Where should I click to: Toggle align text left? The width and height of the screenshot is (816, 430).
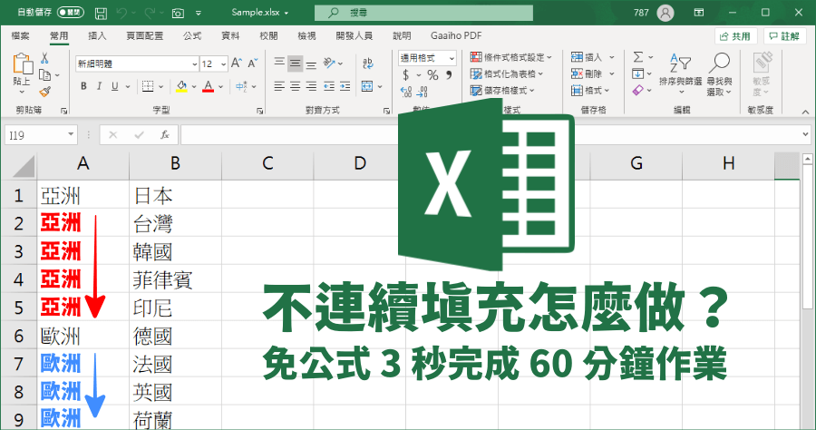click(x=279, y=86)
